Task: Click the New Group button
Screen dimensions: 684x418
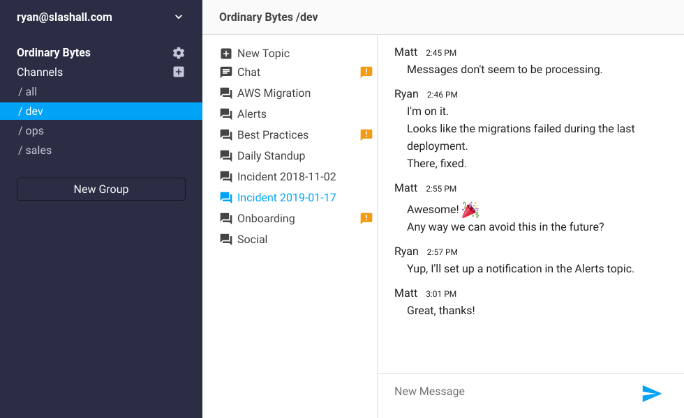Action: [x=101, y=189]
